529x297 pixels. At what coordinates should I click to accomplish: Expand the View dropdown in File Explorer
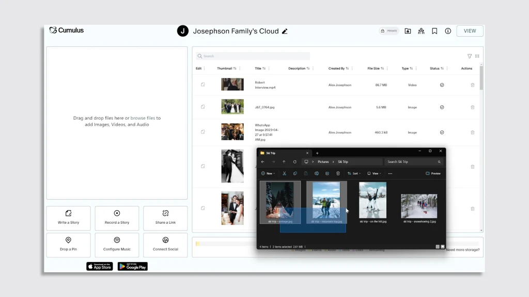pos(374,173)
